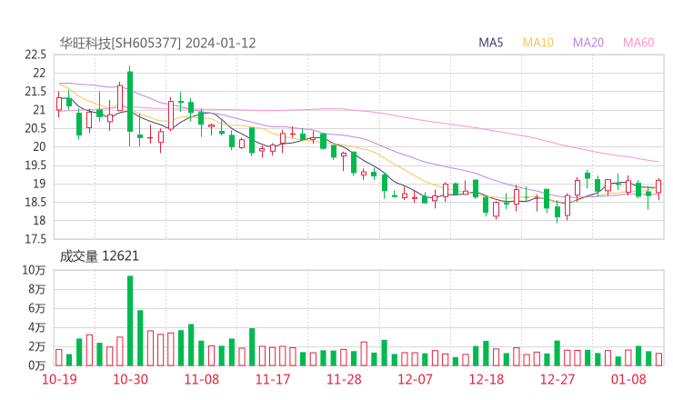Click the last red hollow volume bar

(658, 360)
